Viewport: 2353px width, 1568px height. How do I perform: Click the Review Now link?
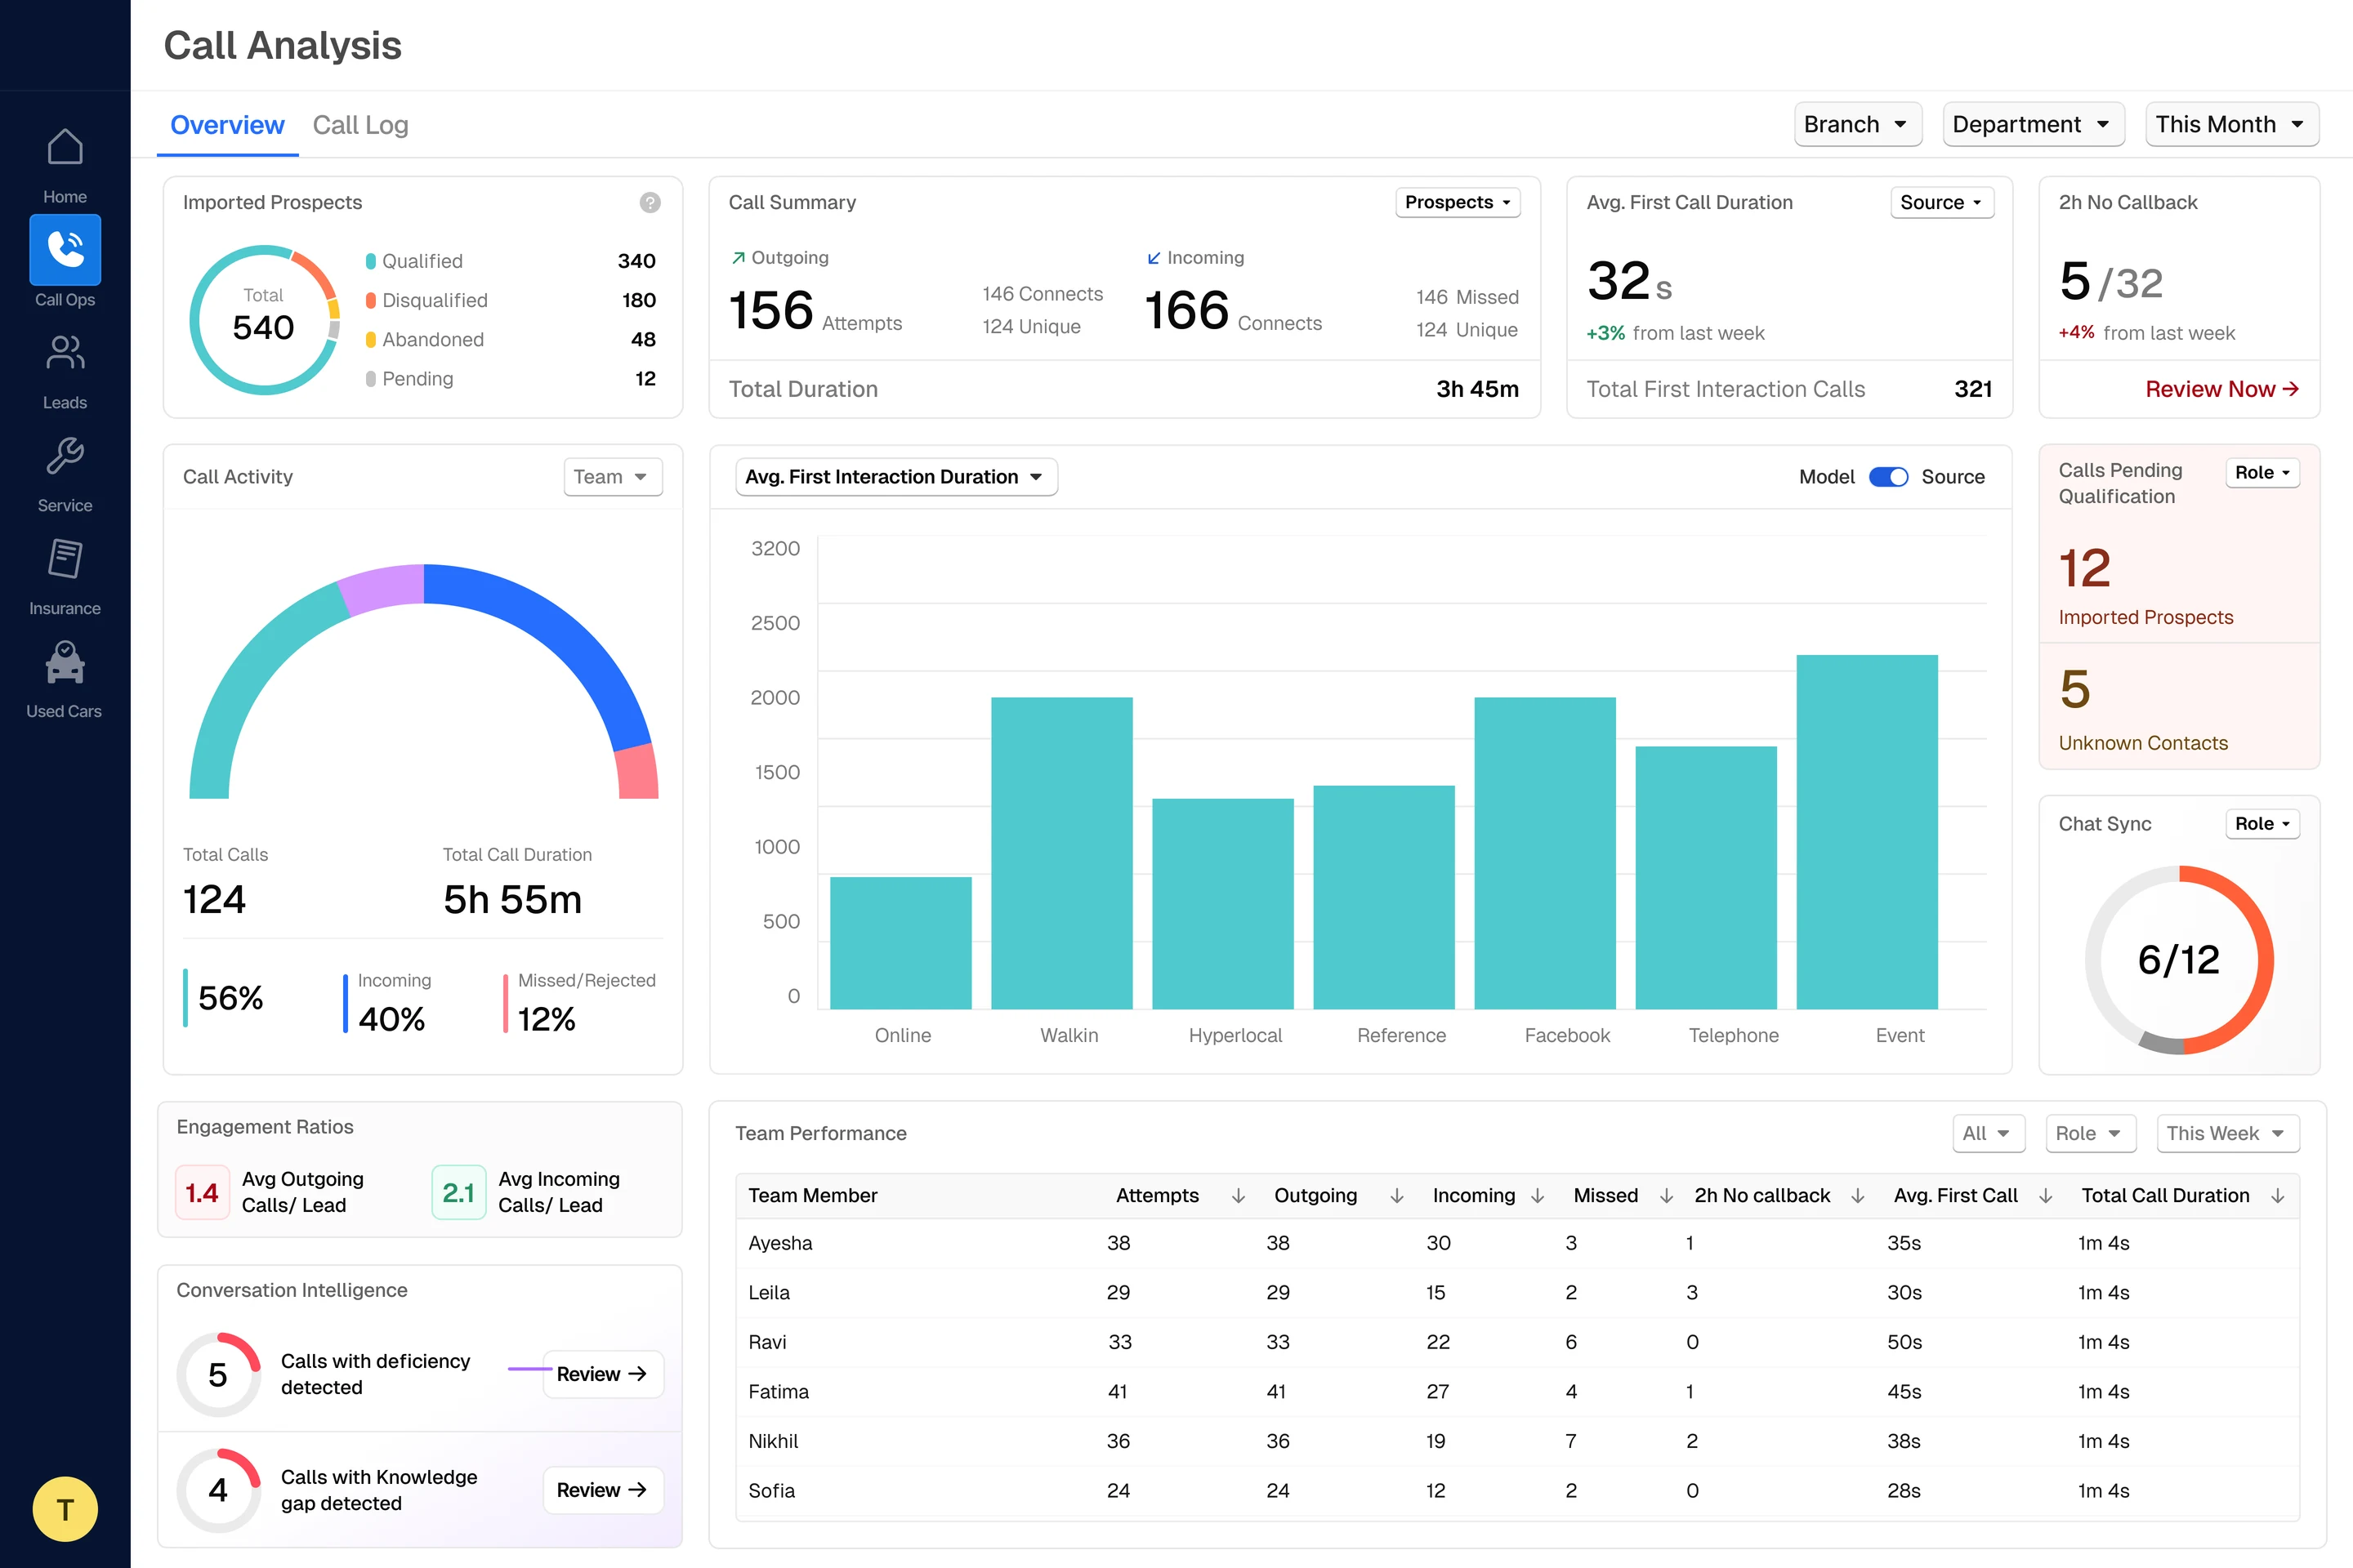click(x=2222, y=389)
